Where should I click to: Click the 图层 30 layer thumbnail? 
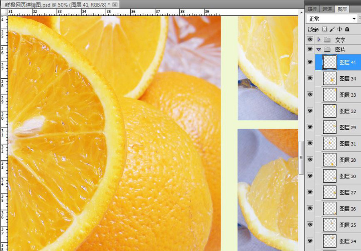pos(330,176)
